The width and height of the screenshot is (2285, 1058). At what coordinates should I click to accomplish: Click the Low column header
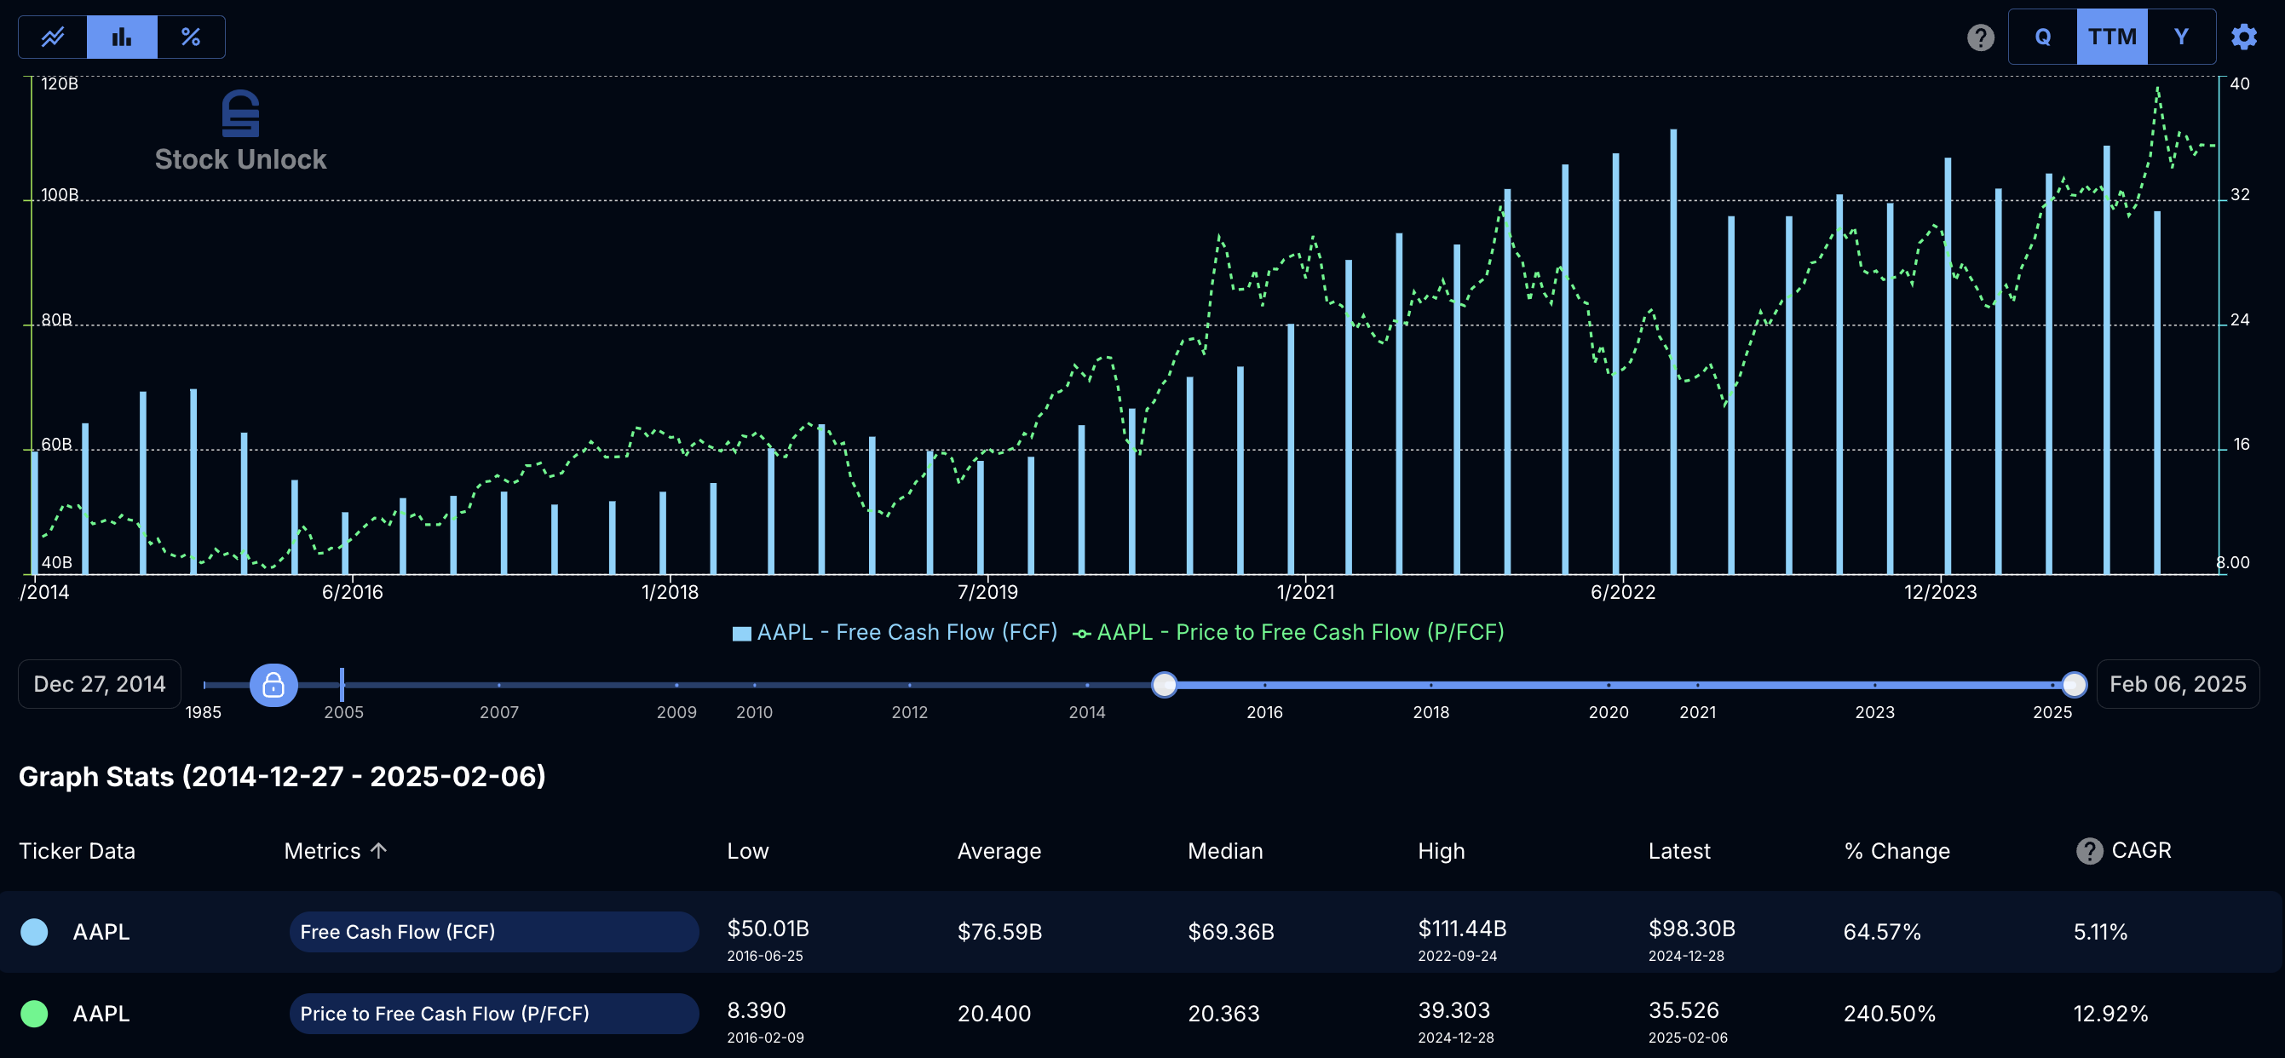pyautogui.click(x=748, y=850)
